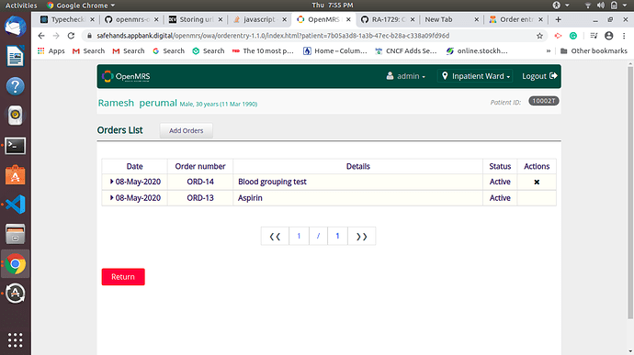The height and width of the screenshot is (355, 634).
Task: Open Chrome profile avatar menu
Action: click(609, 36)
